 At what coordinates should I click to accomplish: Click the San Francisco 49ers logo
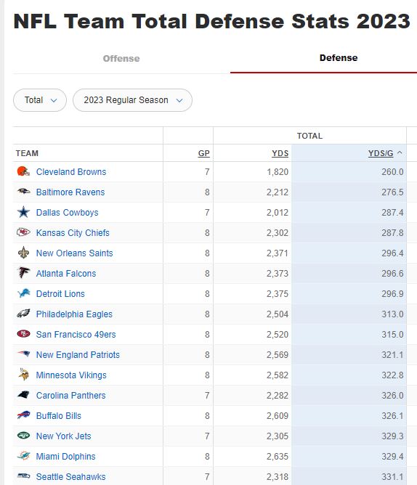(23, 334)
